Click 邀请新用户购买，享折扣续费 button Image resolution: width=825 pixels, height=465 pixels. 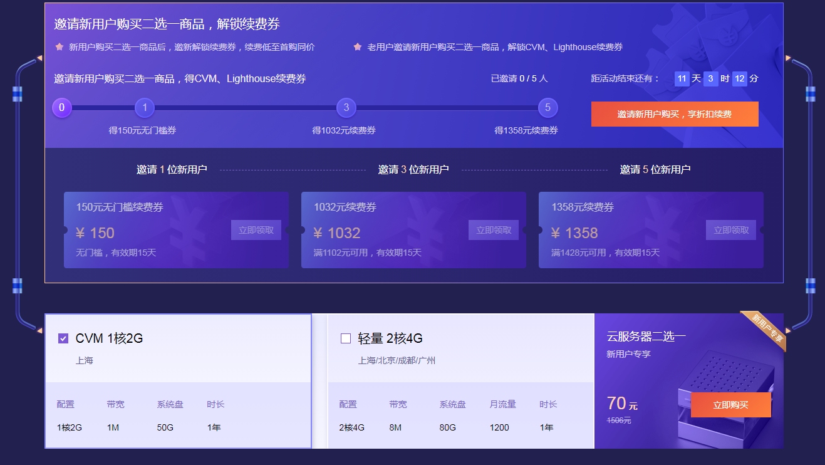point(675,114)
